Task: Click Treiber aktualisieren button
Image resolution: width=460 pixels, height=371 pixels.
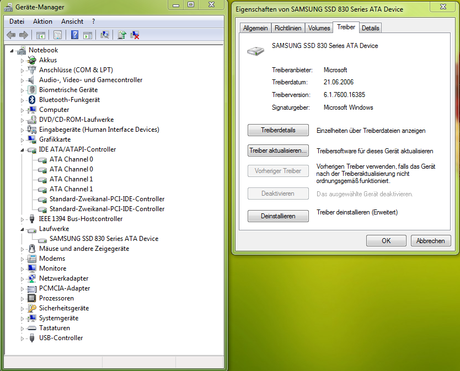Action: 278,150
